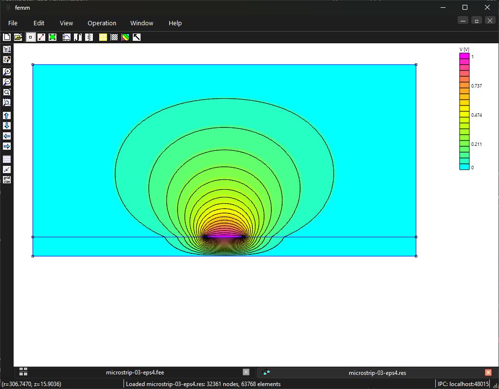The image size is (499, 389).
Task: Click the vector plot arrow icon
Action: point(137,37)
